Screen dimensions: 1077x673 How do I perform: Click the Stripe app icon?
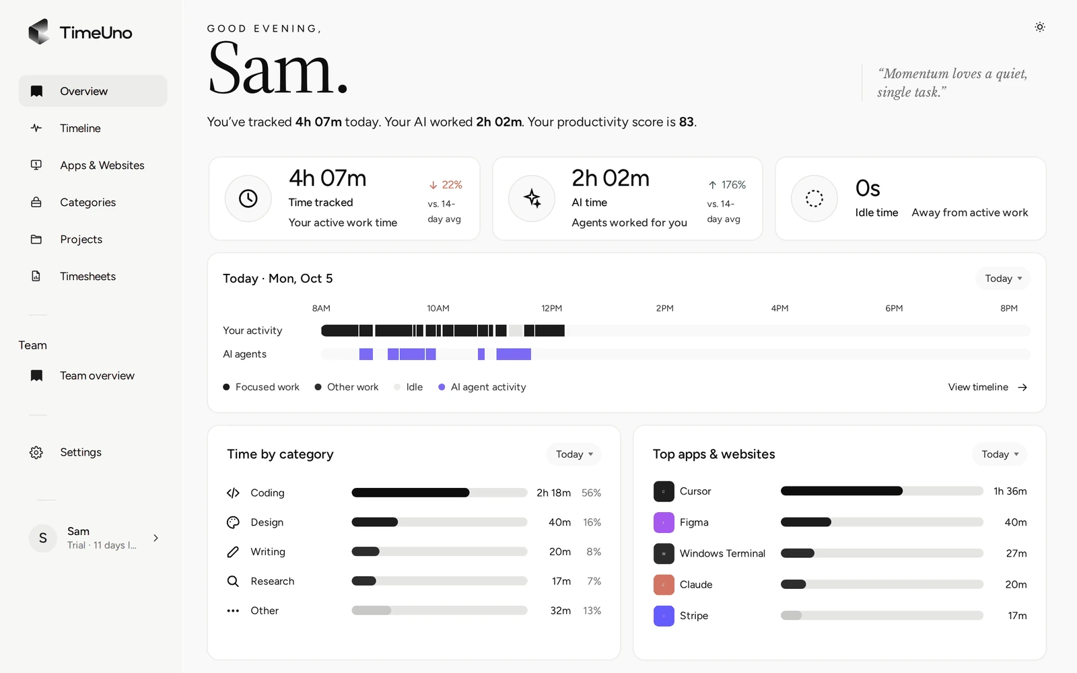point(664,616)
